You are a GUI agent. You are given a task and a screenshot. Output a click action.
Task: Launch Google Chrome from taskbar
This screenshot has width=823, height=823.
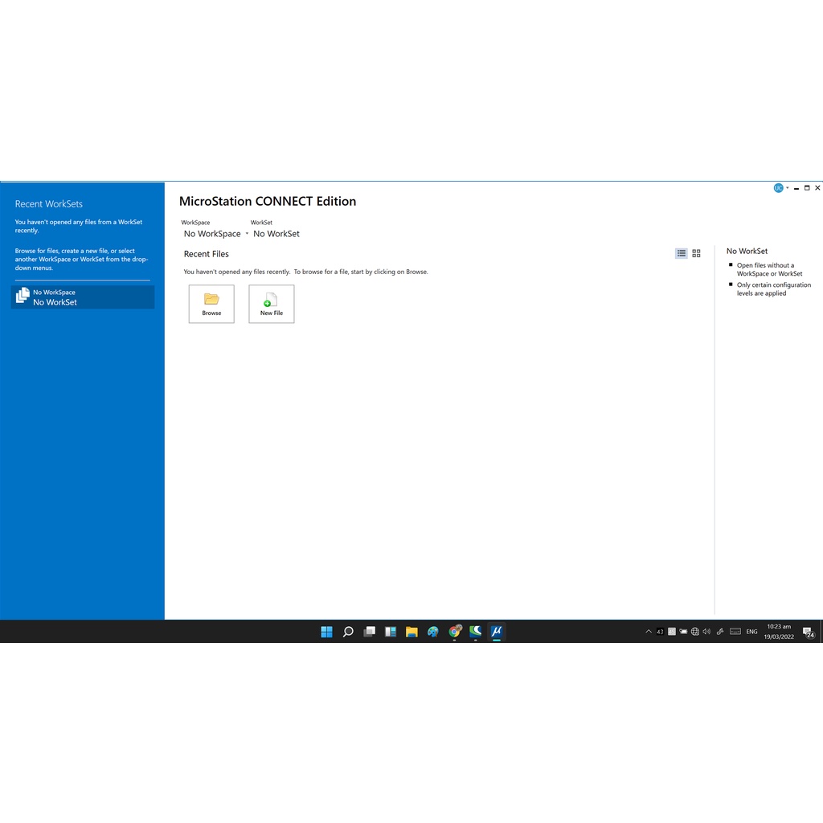pyautogui.click(x=455, y=632)
